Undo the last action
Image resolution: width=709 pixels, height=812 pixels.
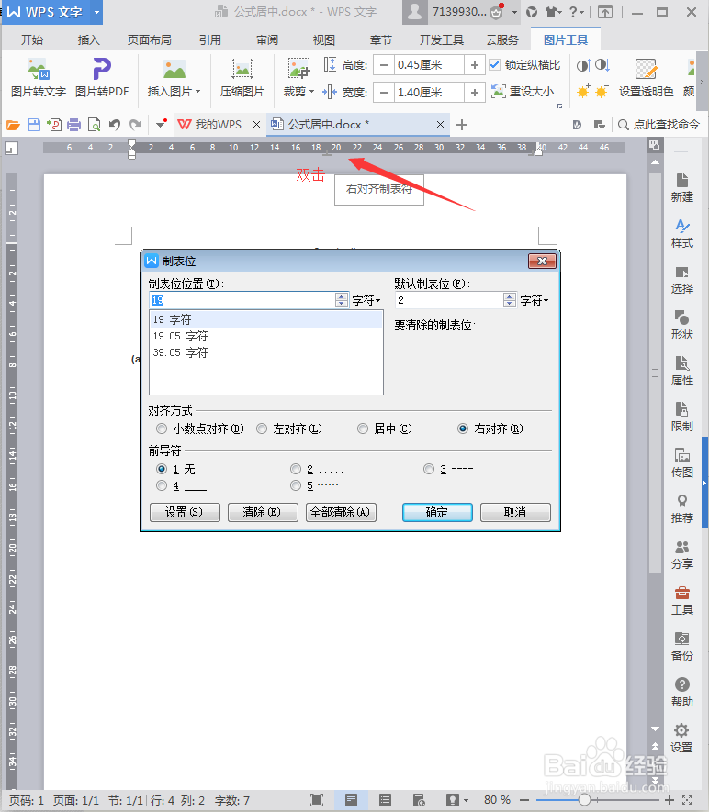coord(115,125)
